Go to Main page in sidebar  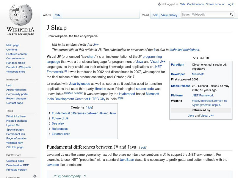point(13,45)
